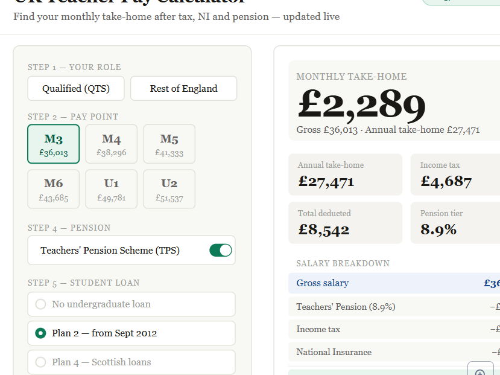Image resolution: width=500 pixels, height=375 pixels.
Task: Reselect the highlighted M3 pay point
Action: 53,144
